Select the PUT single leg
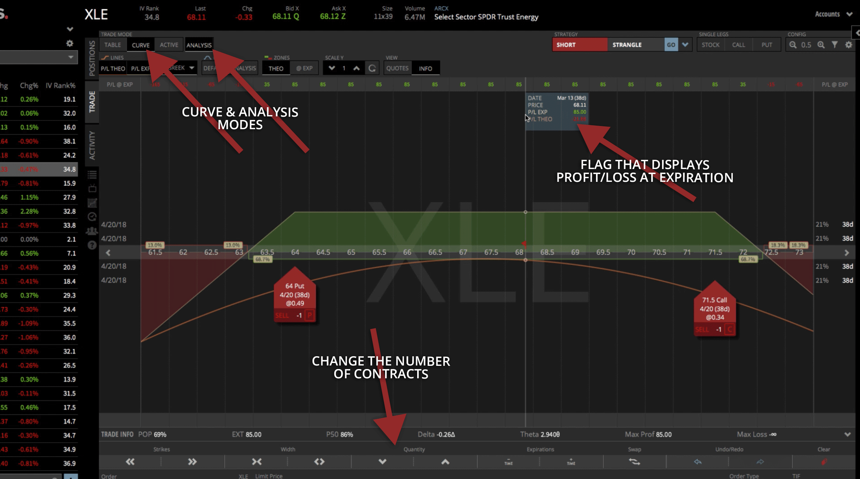The width and height of the screenshot is (860, 479). tap(767, 45)
